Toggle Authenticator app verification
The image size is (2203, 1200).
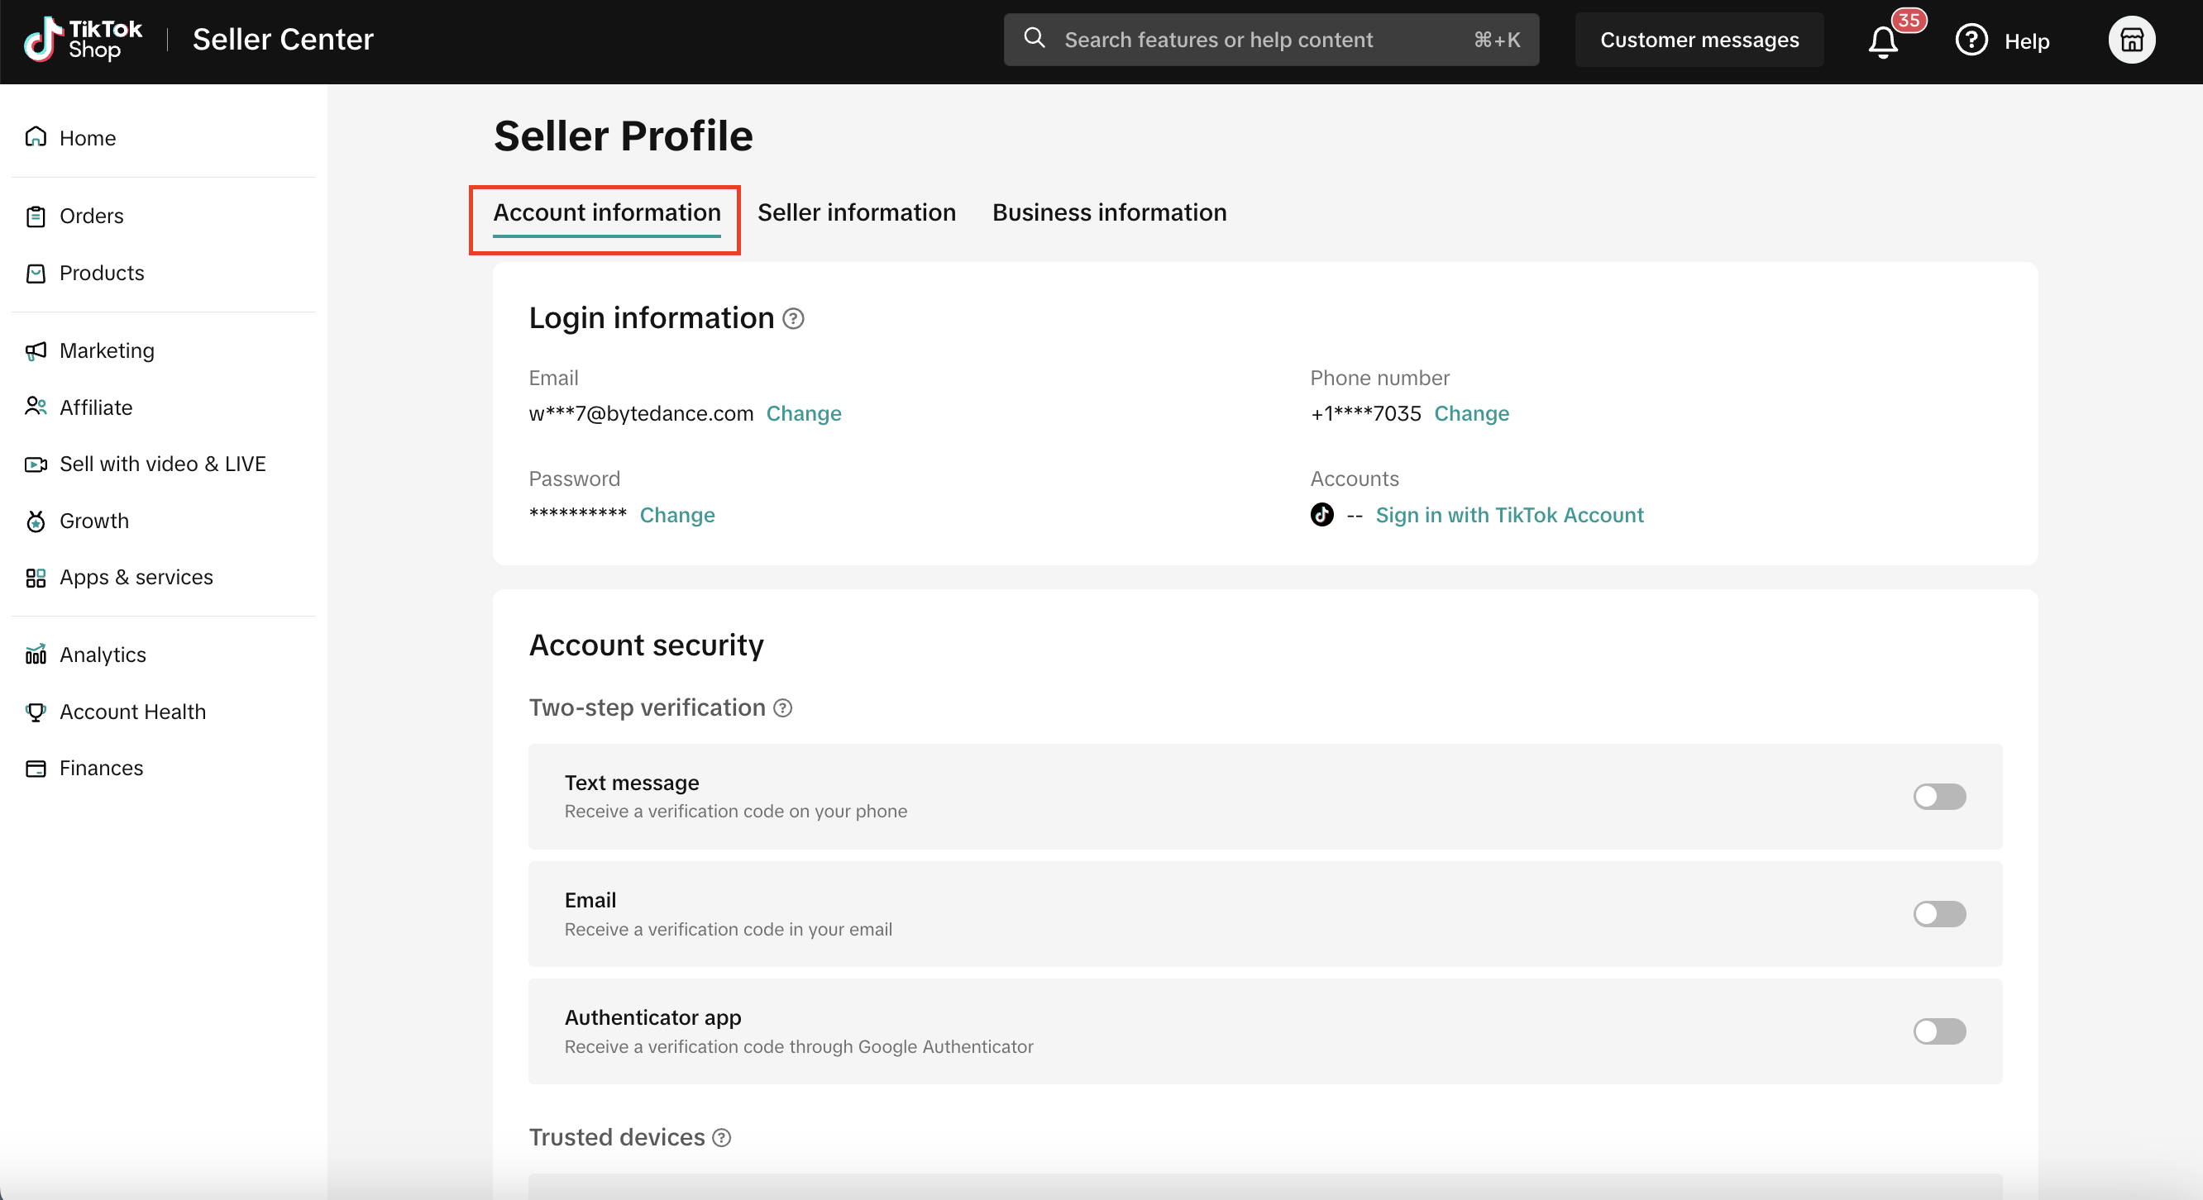[1938, 1031]
